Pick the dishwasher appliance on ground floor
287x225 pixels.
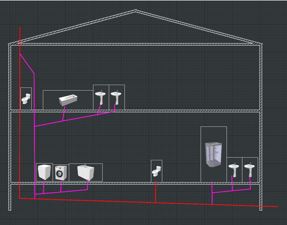coord(44,172)
